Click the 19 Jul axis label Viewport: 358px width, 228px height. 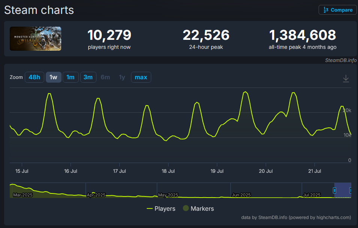click(217, 171)
